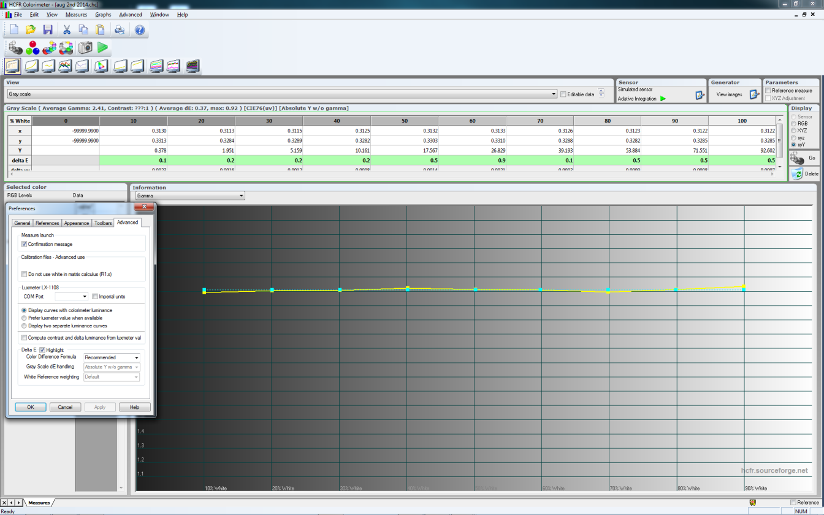
Task: Expand the COM Port dropdown
Action: (x=72, y=297)
